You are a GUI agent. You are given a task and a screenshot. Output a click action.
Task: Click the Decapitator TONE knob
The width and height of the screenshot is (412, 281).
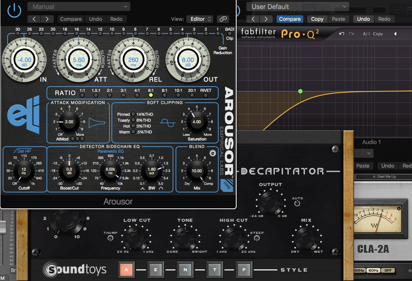tap(185, 239)
